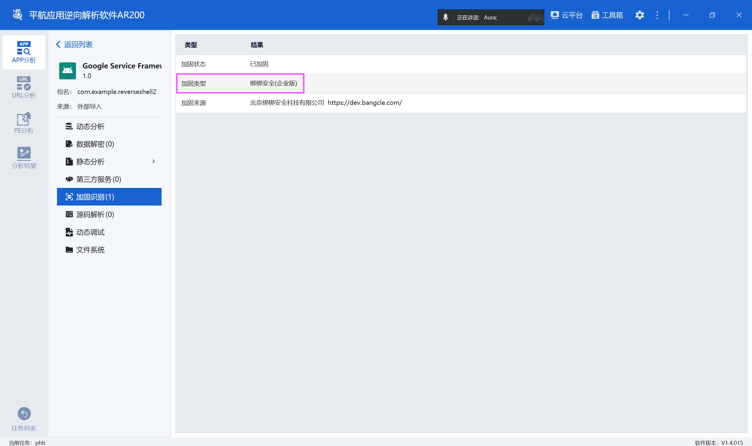
Task: Open the 分析结果 sidebar section
Action: point(24,158)
